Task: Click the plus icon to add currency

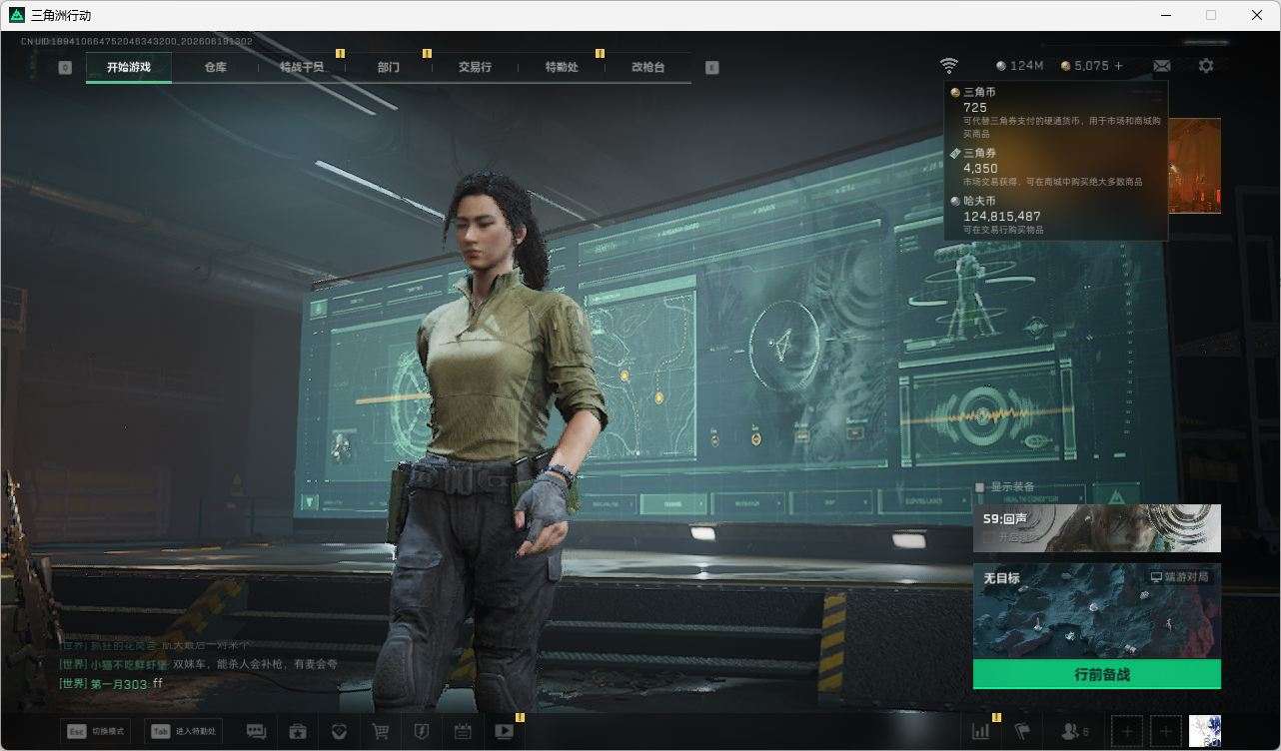Action: (x=1118, y=66)
